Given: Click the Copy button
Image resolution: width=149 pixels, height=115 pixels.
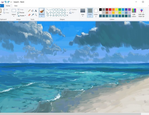Looking at the screenshot, I should pyautogui.click(x=6, y=12).
